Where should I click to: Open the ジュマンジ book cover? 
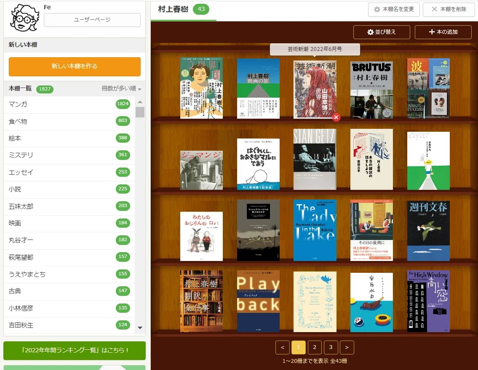tap(201, 170)
